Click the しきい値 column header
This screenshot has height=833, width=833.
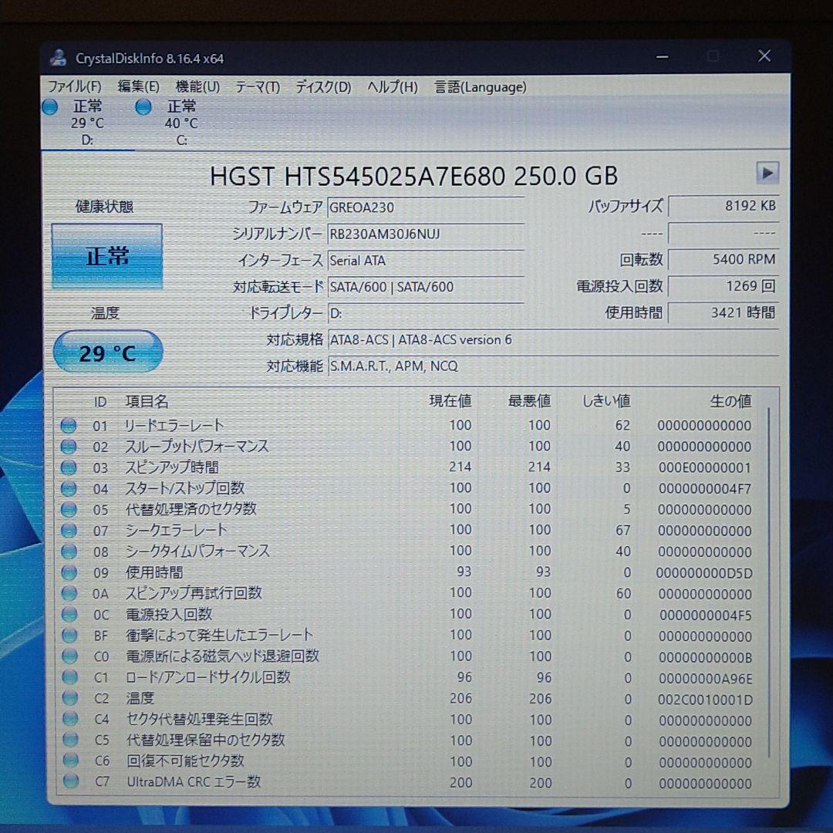(607, 401)
